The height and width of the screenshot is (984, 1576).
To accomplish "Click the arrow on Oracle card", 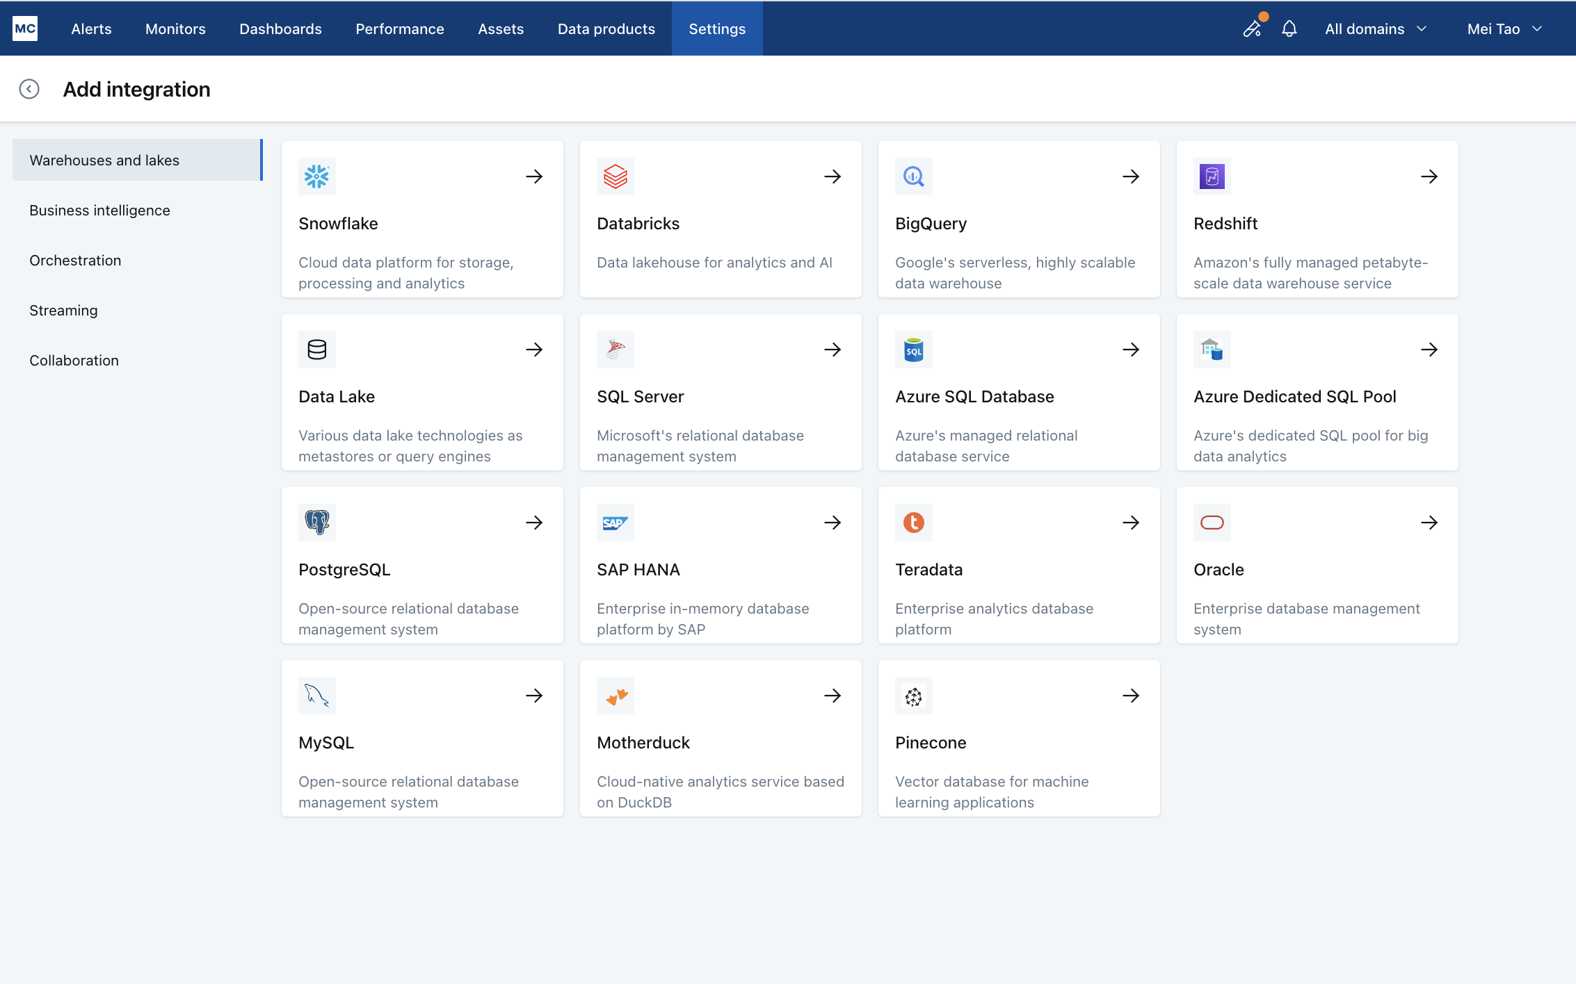I will (x=1429, y=523).
